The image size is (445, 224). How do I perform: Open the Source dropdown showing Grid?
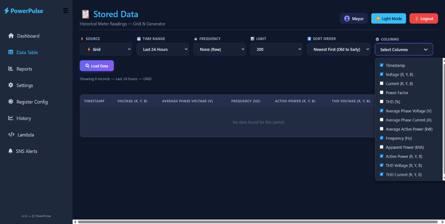106,49
